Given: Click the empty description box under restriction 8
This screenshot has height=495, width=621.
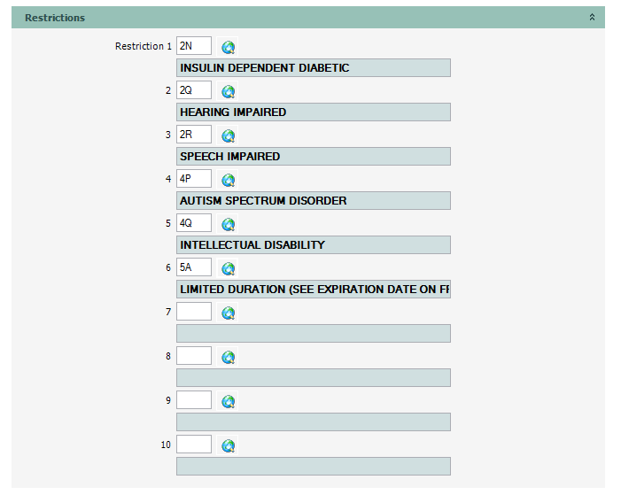Looking at the screenshot, I should [314, 378].
